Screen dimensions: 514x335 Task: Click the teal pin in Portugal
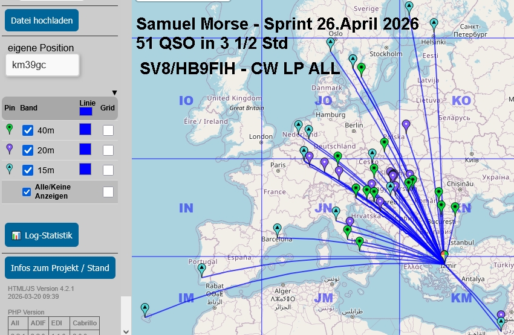(201, 270)
